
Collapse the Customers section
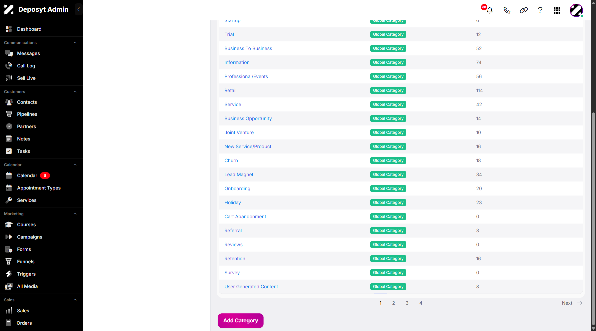pos(75,92)
